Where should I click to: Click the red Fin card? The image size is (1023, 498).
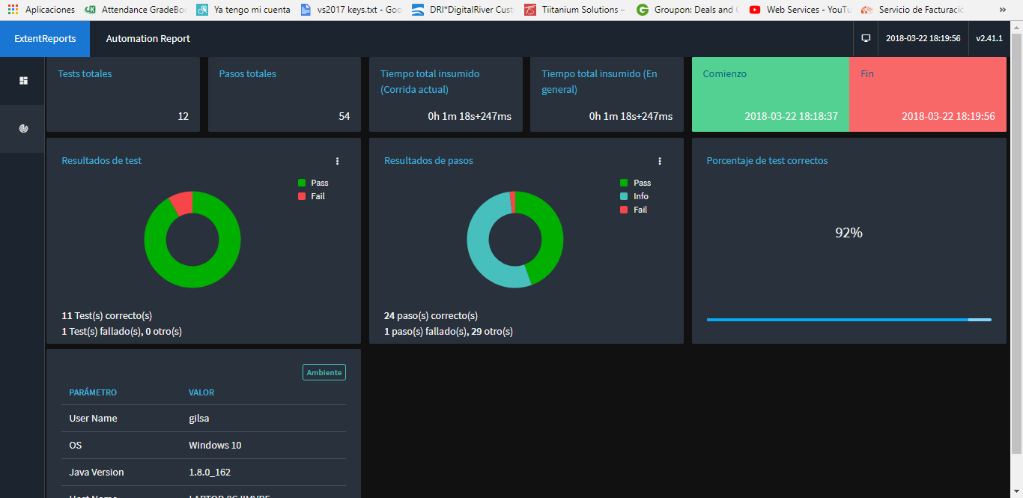coord(928,94)
